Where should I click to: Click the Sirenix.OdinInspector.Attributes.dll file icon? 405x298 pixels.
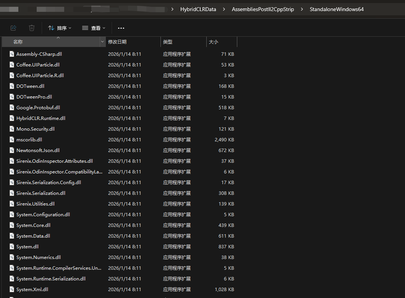(12, 161)
